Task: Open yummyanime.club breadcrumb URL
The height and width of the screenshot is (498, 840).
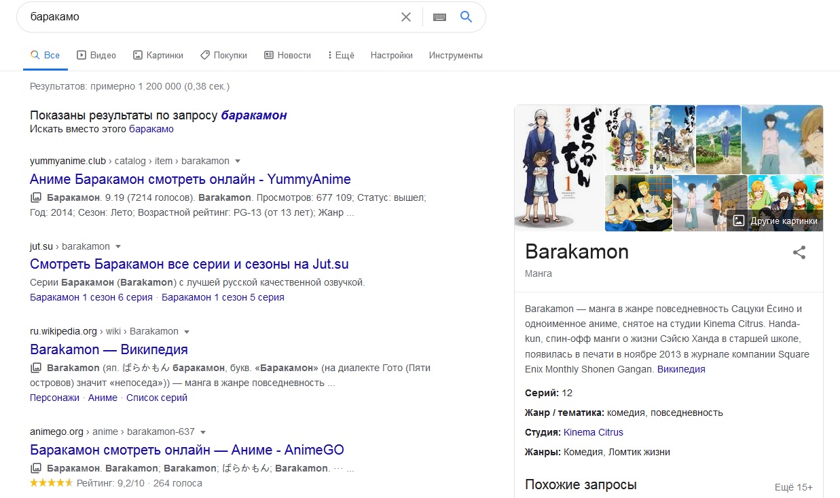Action: [130, 161]
